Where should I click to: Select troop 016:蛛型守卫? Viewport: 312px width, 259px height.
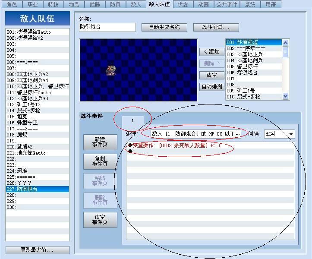point(38,123)
